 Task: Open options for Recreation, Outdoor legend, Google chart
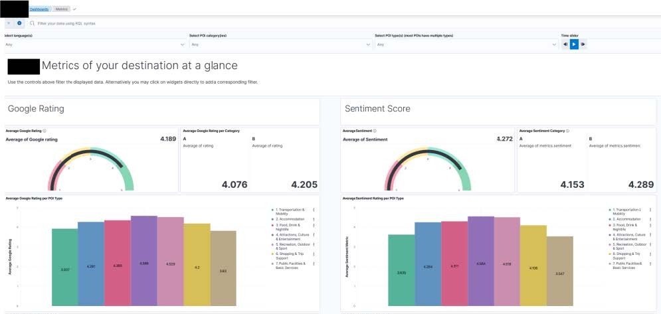pos(314,244)
